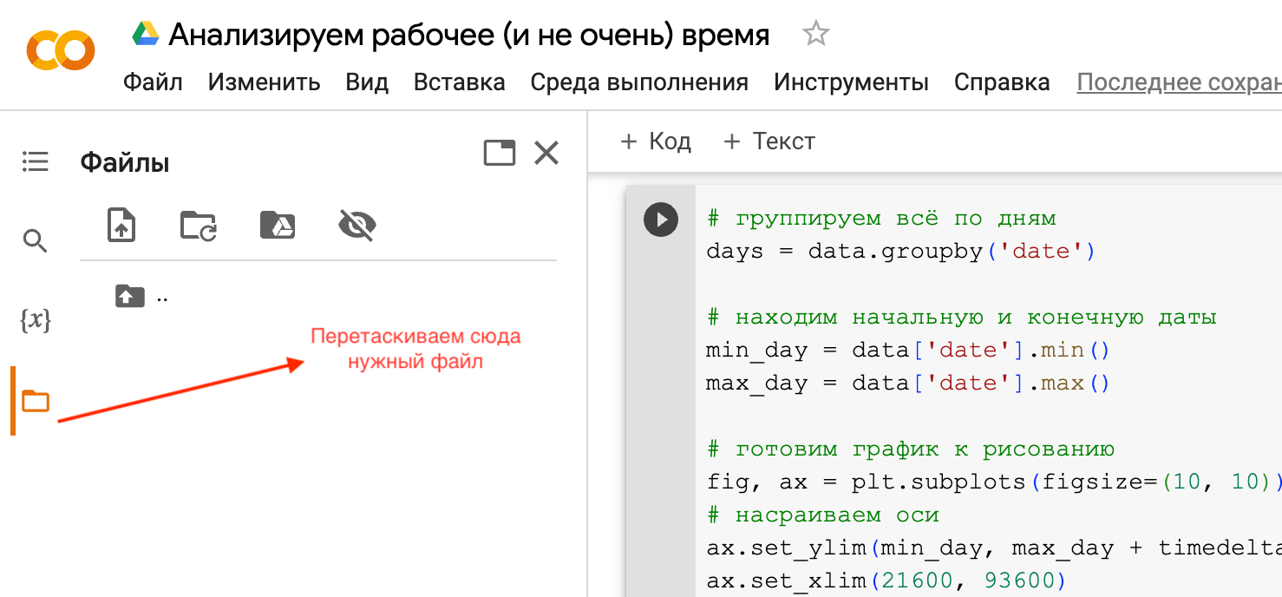Image resolution: width=1282 pixels, height=597 pixels.
Task: Star the notebook with the star icon
Action: point(815,35)
